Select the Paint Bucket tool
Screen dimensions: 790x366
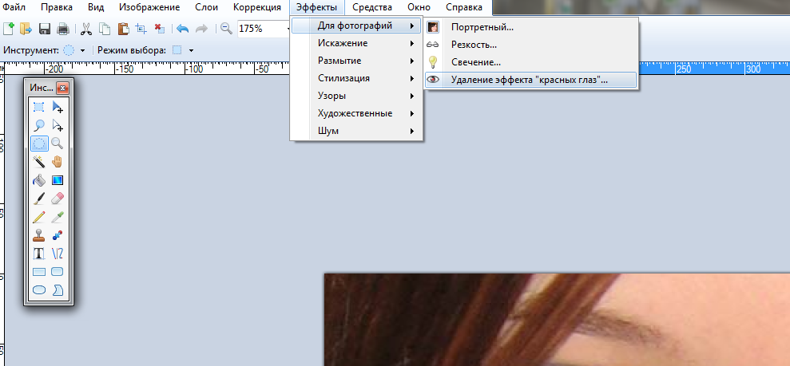pyautogui.click(x=39, y=180)
